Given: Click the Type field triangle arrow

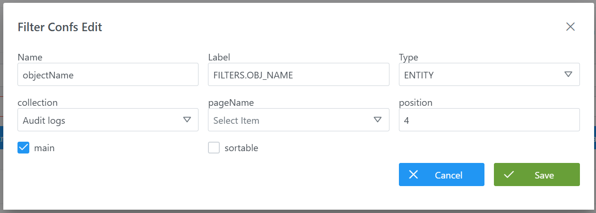Looking at the screenshot, I should point(568,75).
